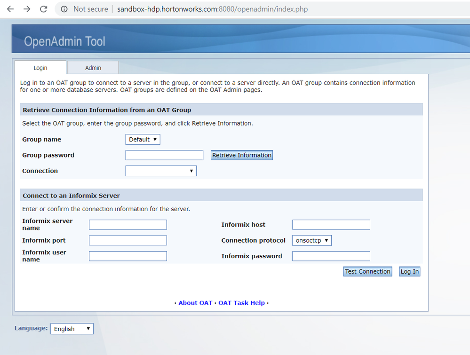Click the Informix user name field
The image size is (470, 355).
pos(127,256)
